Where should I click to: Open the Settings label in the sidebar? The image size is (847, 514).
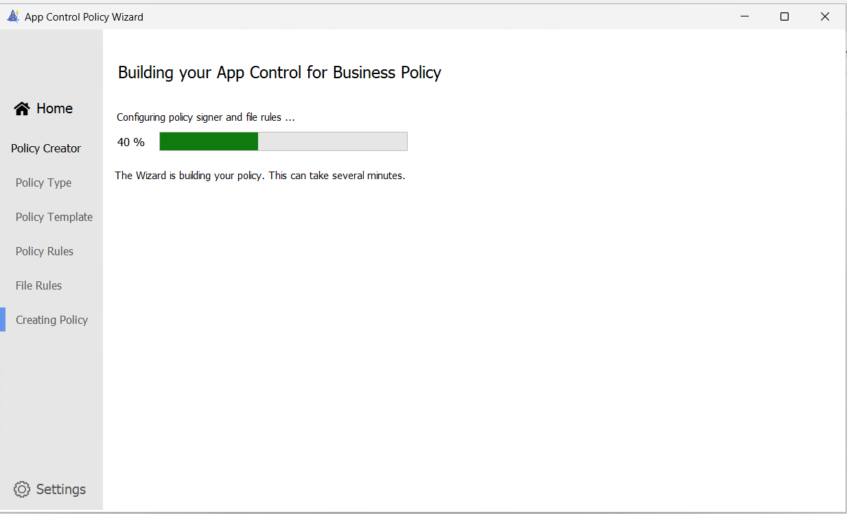(x=61, y=489)
